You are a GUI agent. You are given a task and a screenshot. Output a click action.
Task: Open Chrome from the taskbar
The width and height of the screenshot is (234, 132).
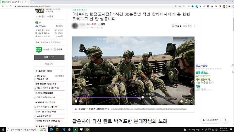87,129
